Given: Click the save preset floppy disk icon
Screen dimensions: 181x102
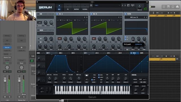Looking at the screenshot, I should tap(91, 5).
